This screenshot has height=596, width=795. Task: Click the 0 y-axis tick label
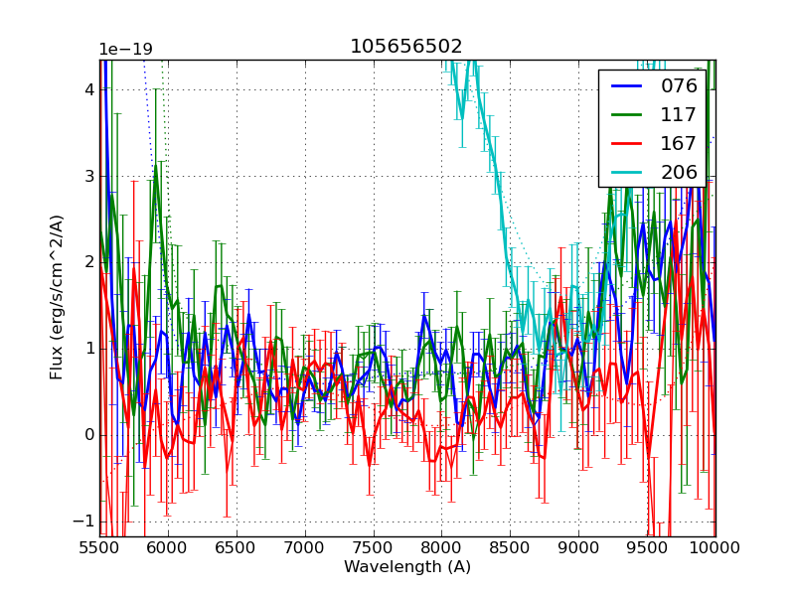pos(89,435)
